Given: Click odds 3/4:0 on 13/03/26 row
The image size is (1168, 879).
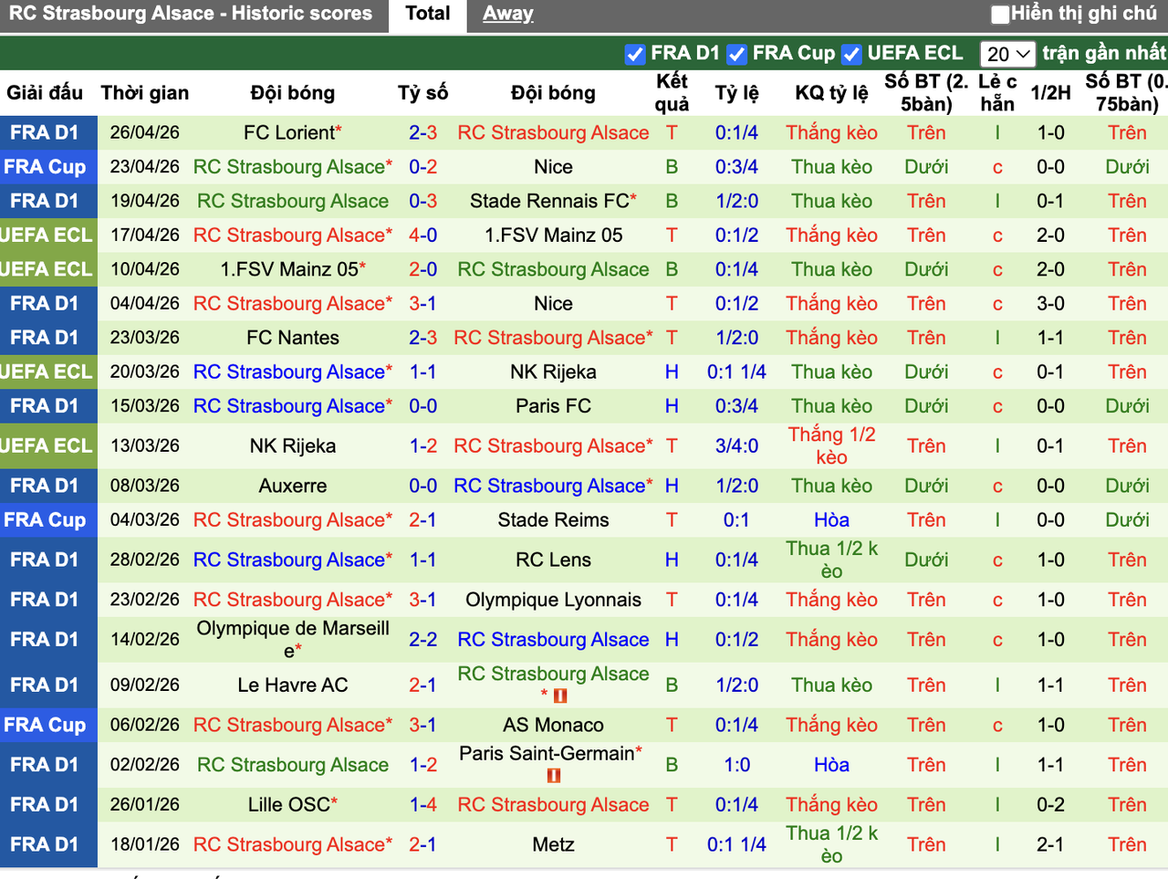Looking at the screenshot, I should pos(736,445).
